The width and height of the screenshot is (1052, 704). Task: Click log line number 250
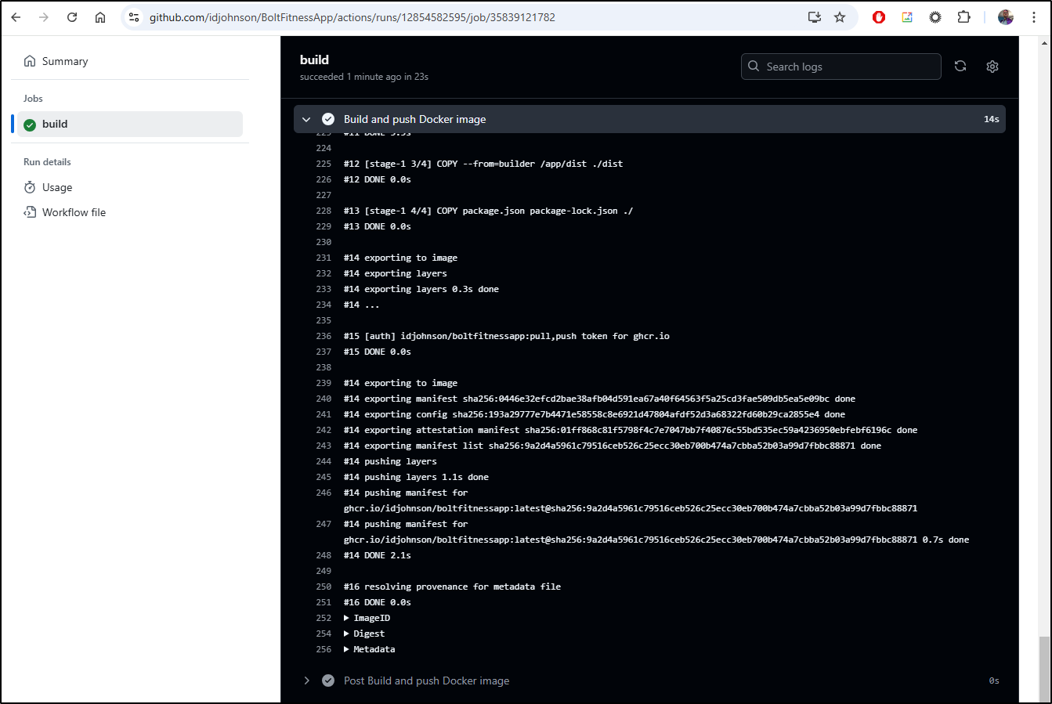pyautogui.click(x=324, y=587)
